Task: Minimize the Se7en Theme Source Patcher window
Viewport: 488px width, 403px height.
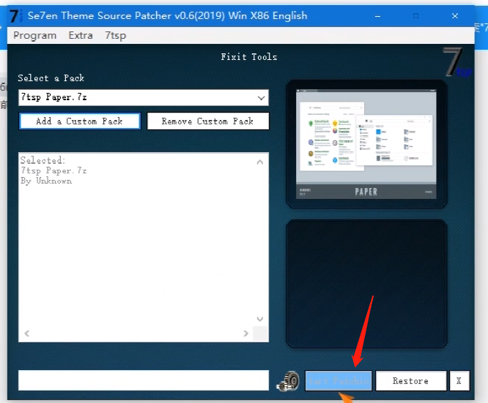Action: [x=377, y=16]
